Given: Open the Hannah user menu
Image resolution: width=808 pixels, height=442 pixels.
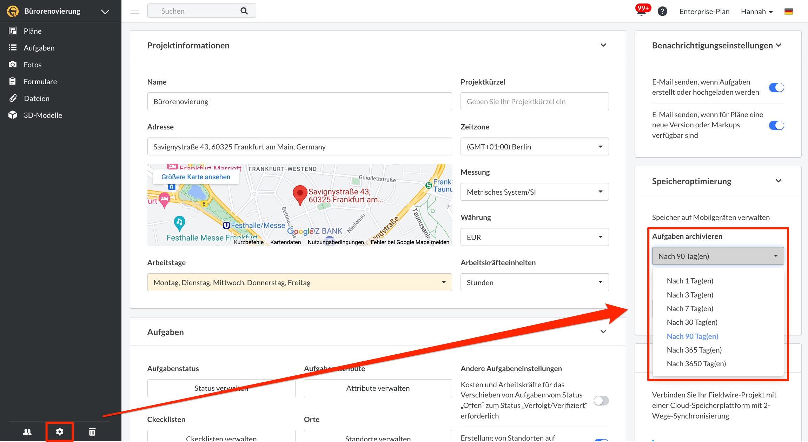Looking at the screenshot, I should point(756,11).
